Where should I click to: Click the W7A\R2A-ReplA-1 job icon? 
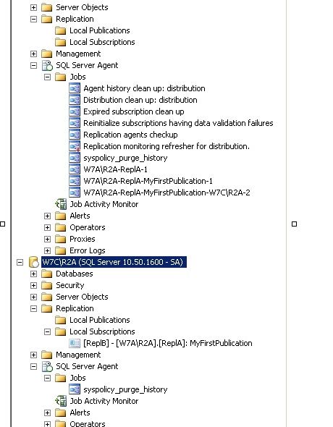pyautogui.click(x=75, y=169)
